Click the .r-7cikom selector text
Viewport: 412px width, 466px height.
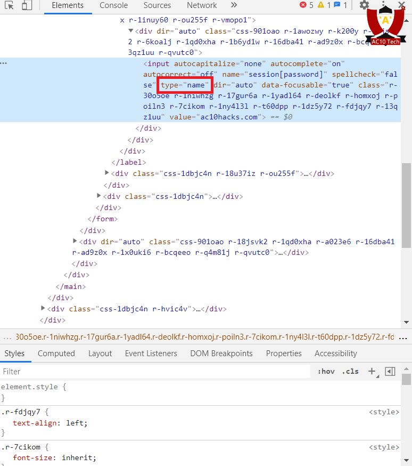(x=20, y=447)
